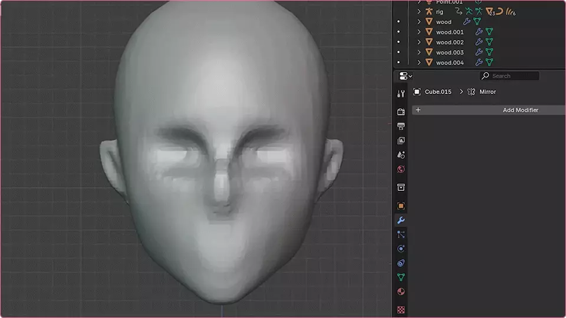The height and width of the screenshot is (318, 566).
Task: Toggle the mode dot for wood.004
Action: click(x=399, y=62)
